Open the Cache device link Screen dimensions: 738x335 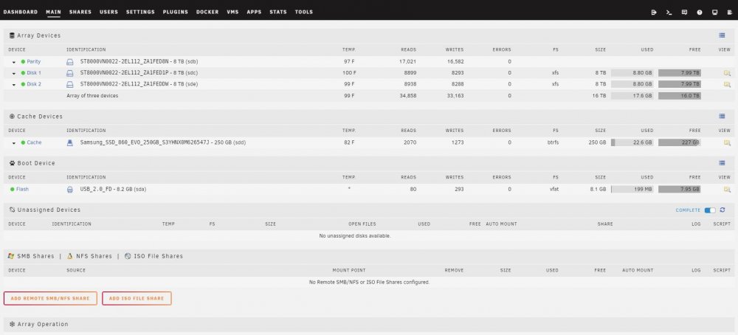pyautogui.click(x=34, y=142)
